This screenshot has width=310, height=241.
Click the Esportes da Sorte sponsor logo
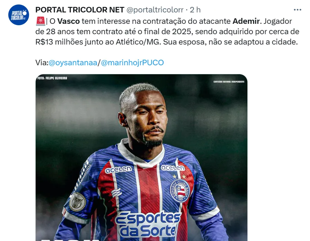(x=148, y=224)
